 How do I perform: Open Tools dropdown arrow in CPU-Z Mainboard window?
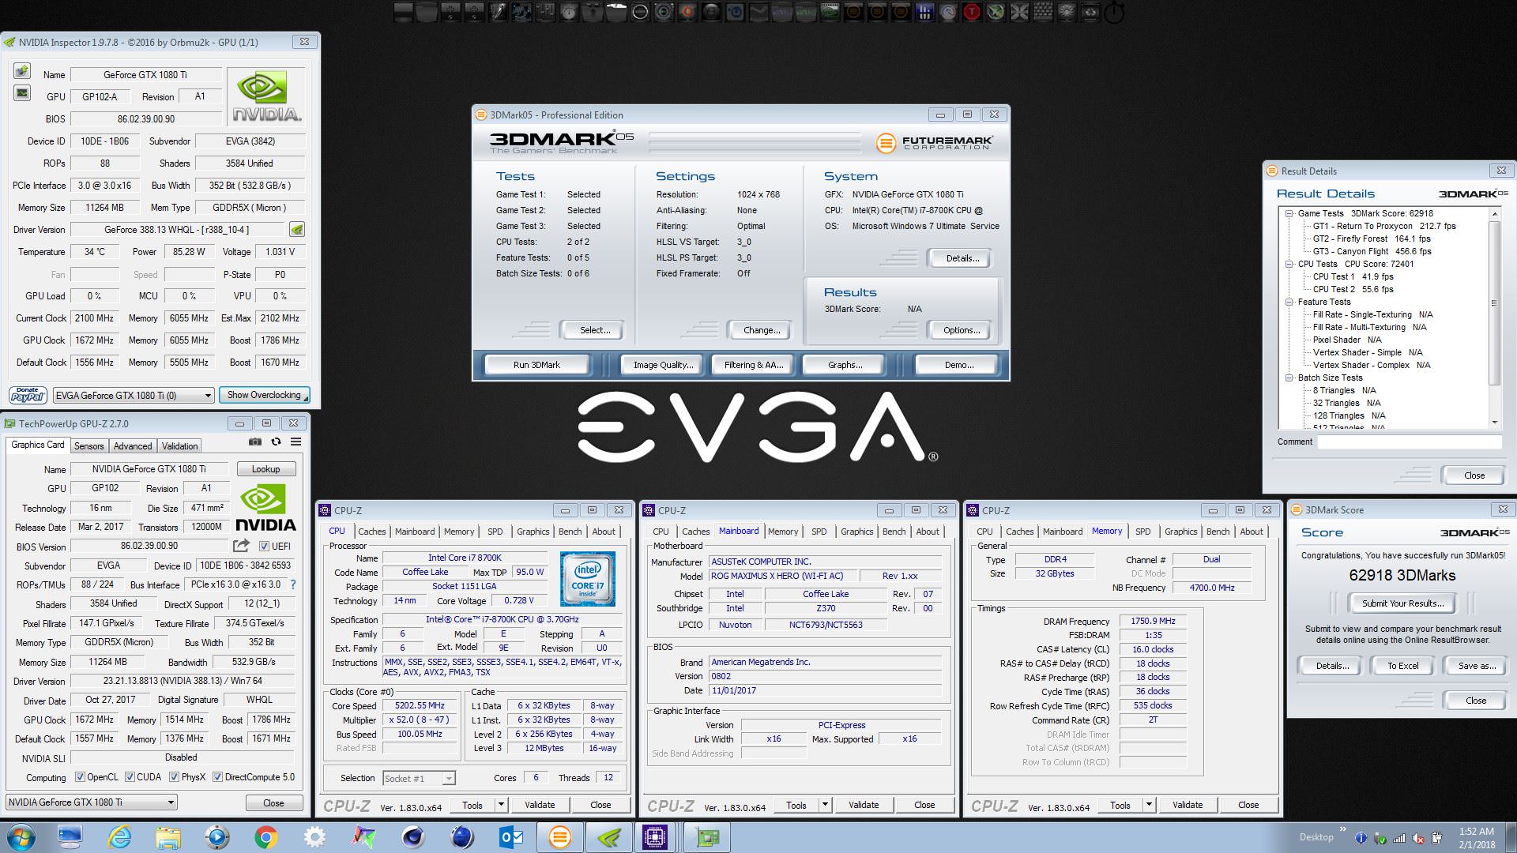(x=825, y=805)
